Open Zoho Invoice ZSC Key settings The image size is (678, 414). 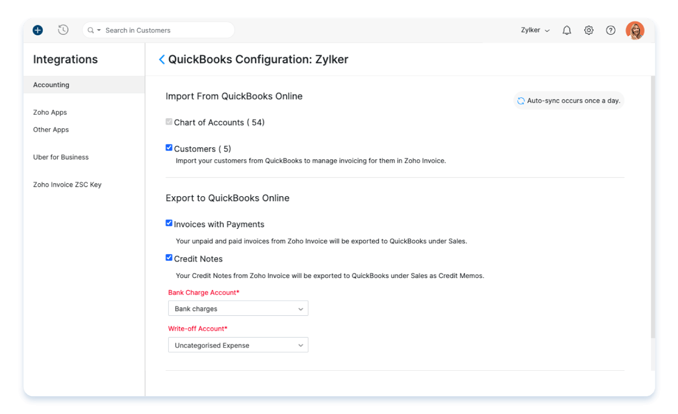(x=67, y=184)
